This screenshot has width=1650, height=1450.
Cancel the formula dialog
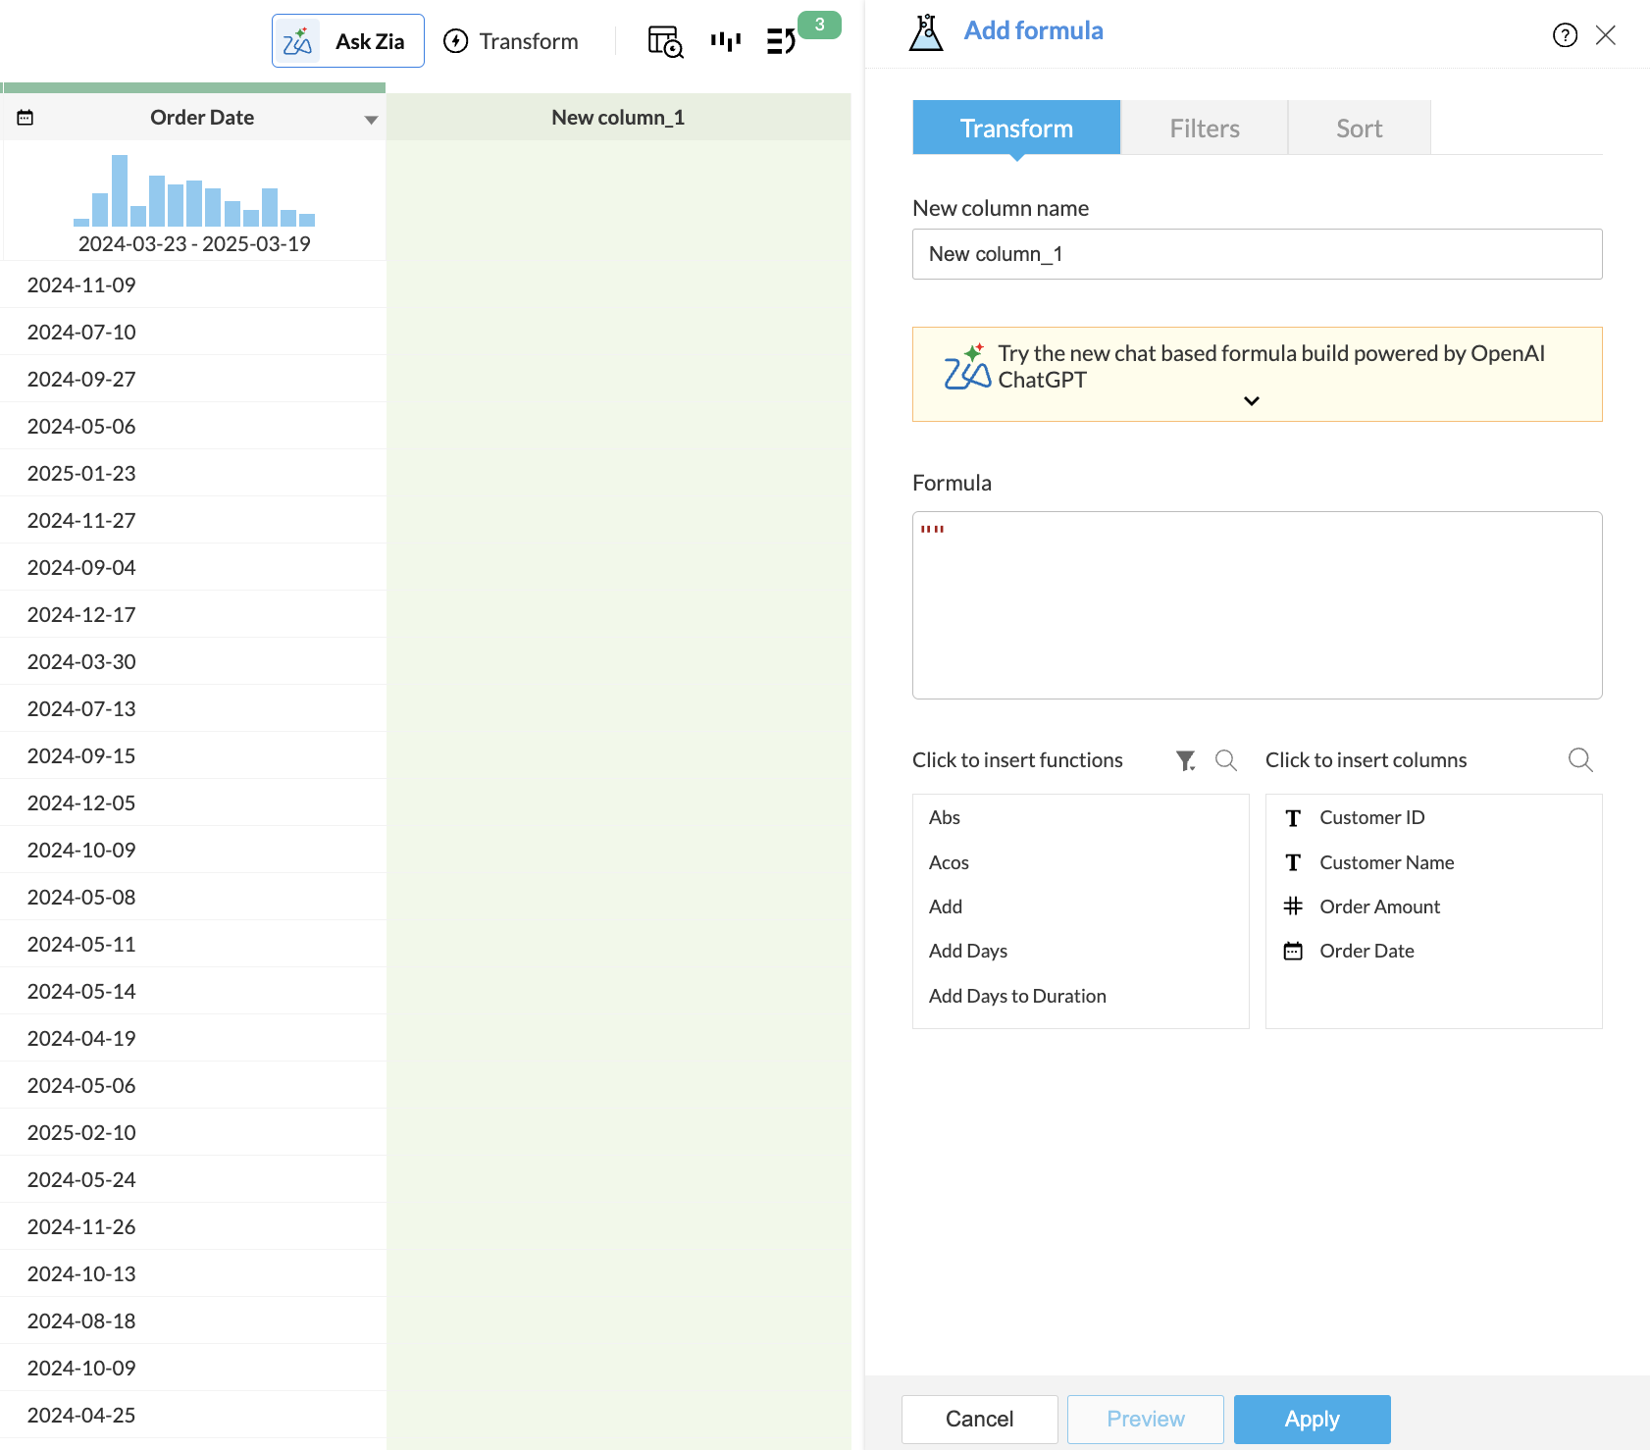(980, 1419)
